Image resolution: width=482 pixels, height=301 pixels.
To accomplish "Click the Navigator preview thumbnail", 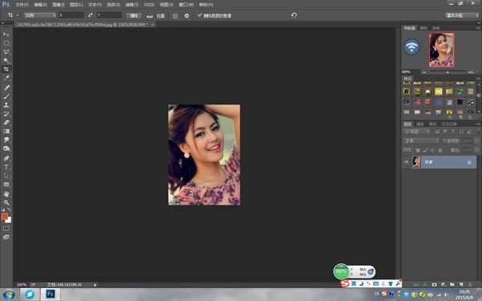I will pyautogui.click(x=441, y=50).
